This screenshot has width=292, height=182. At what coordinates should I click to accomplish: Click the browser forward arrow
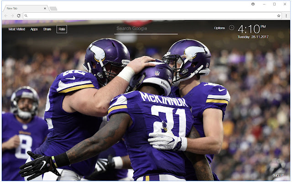tap(12, 16)
